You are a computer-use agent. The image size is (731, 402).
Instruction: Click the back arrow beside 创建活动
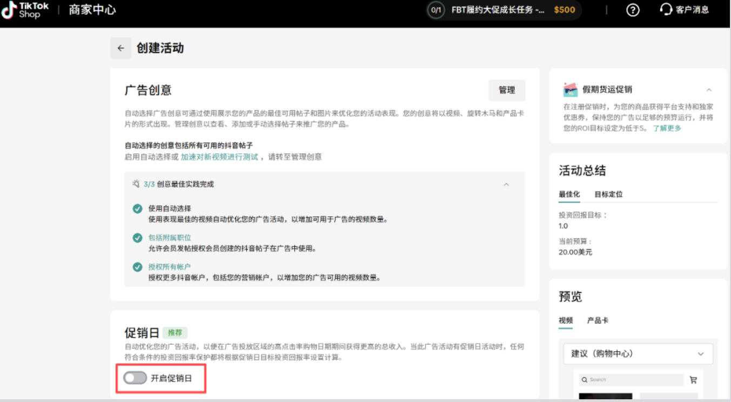click(x=120, y=48)
